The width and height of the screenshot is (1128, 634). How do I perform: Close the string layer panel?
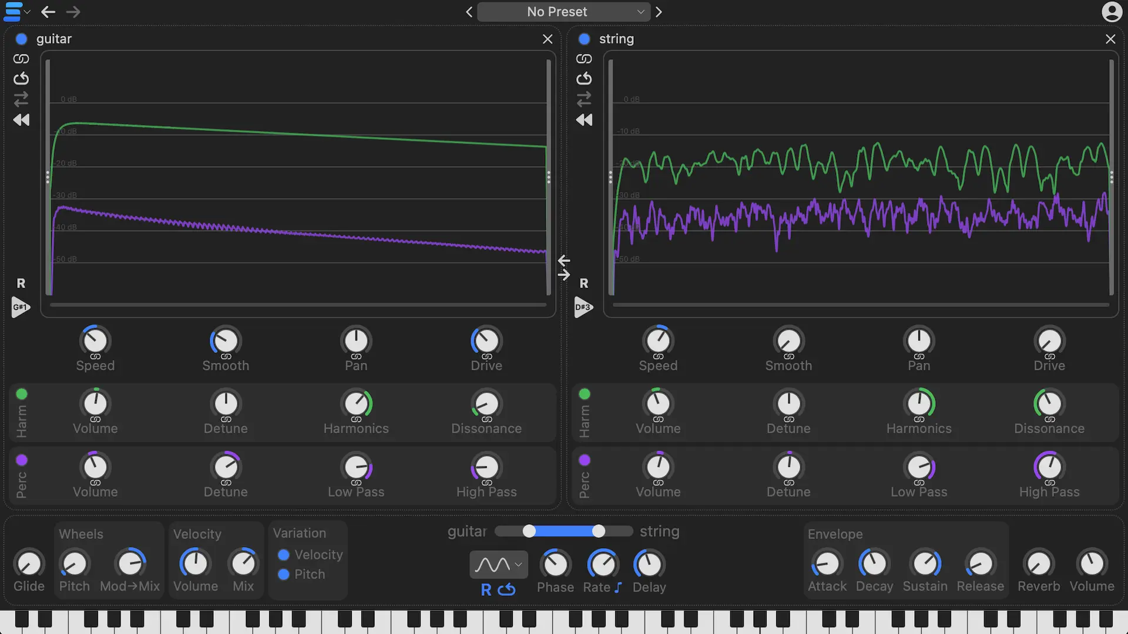pyautogui.click(x=1110, y=39)
